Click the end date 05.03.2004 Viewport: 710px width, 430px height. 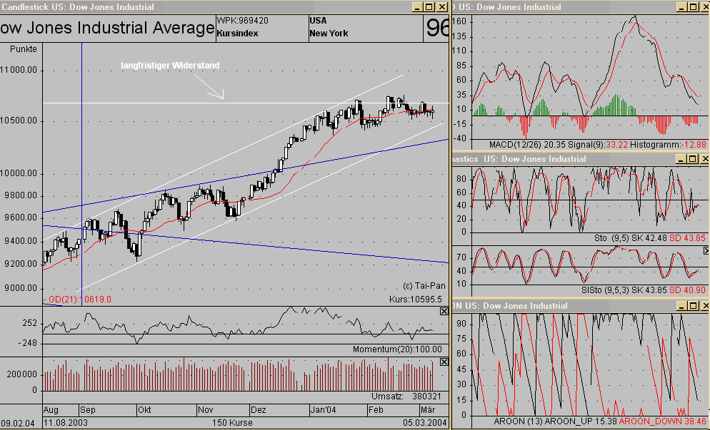[x=425, y=423]
